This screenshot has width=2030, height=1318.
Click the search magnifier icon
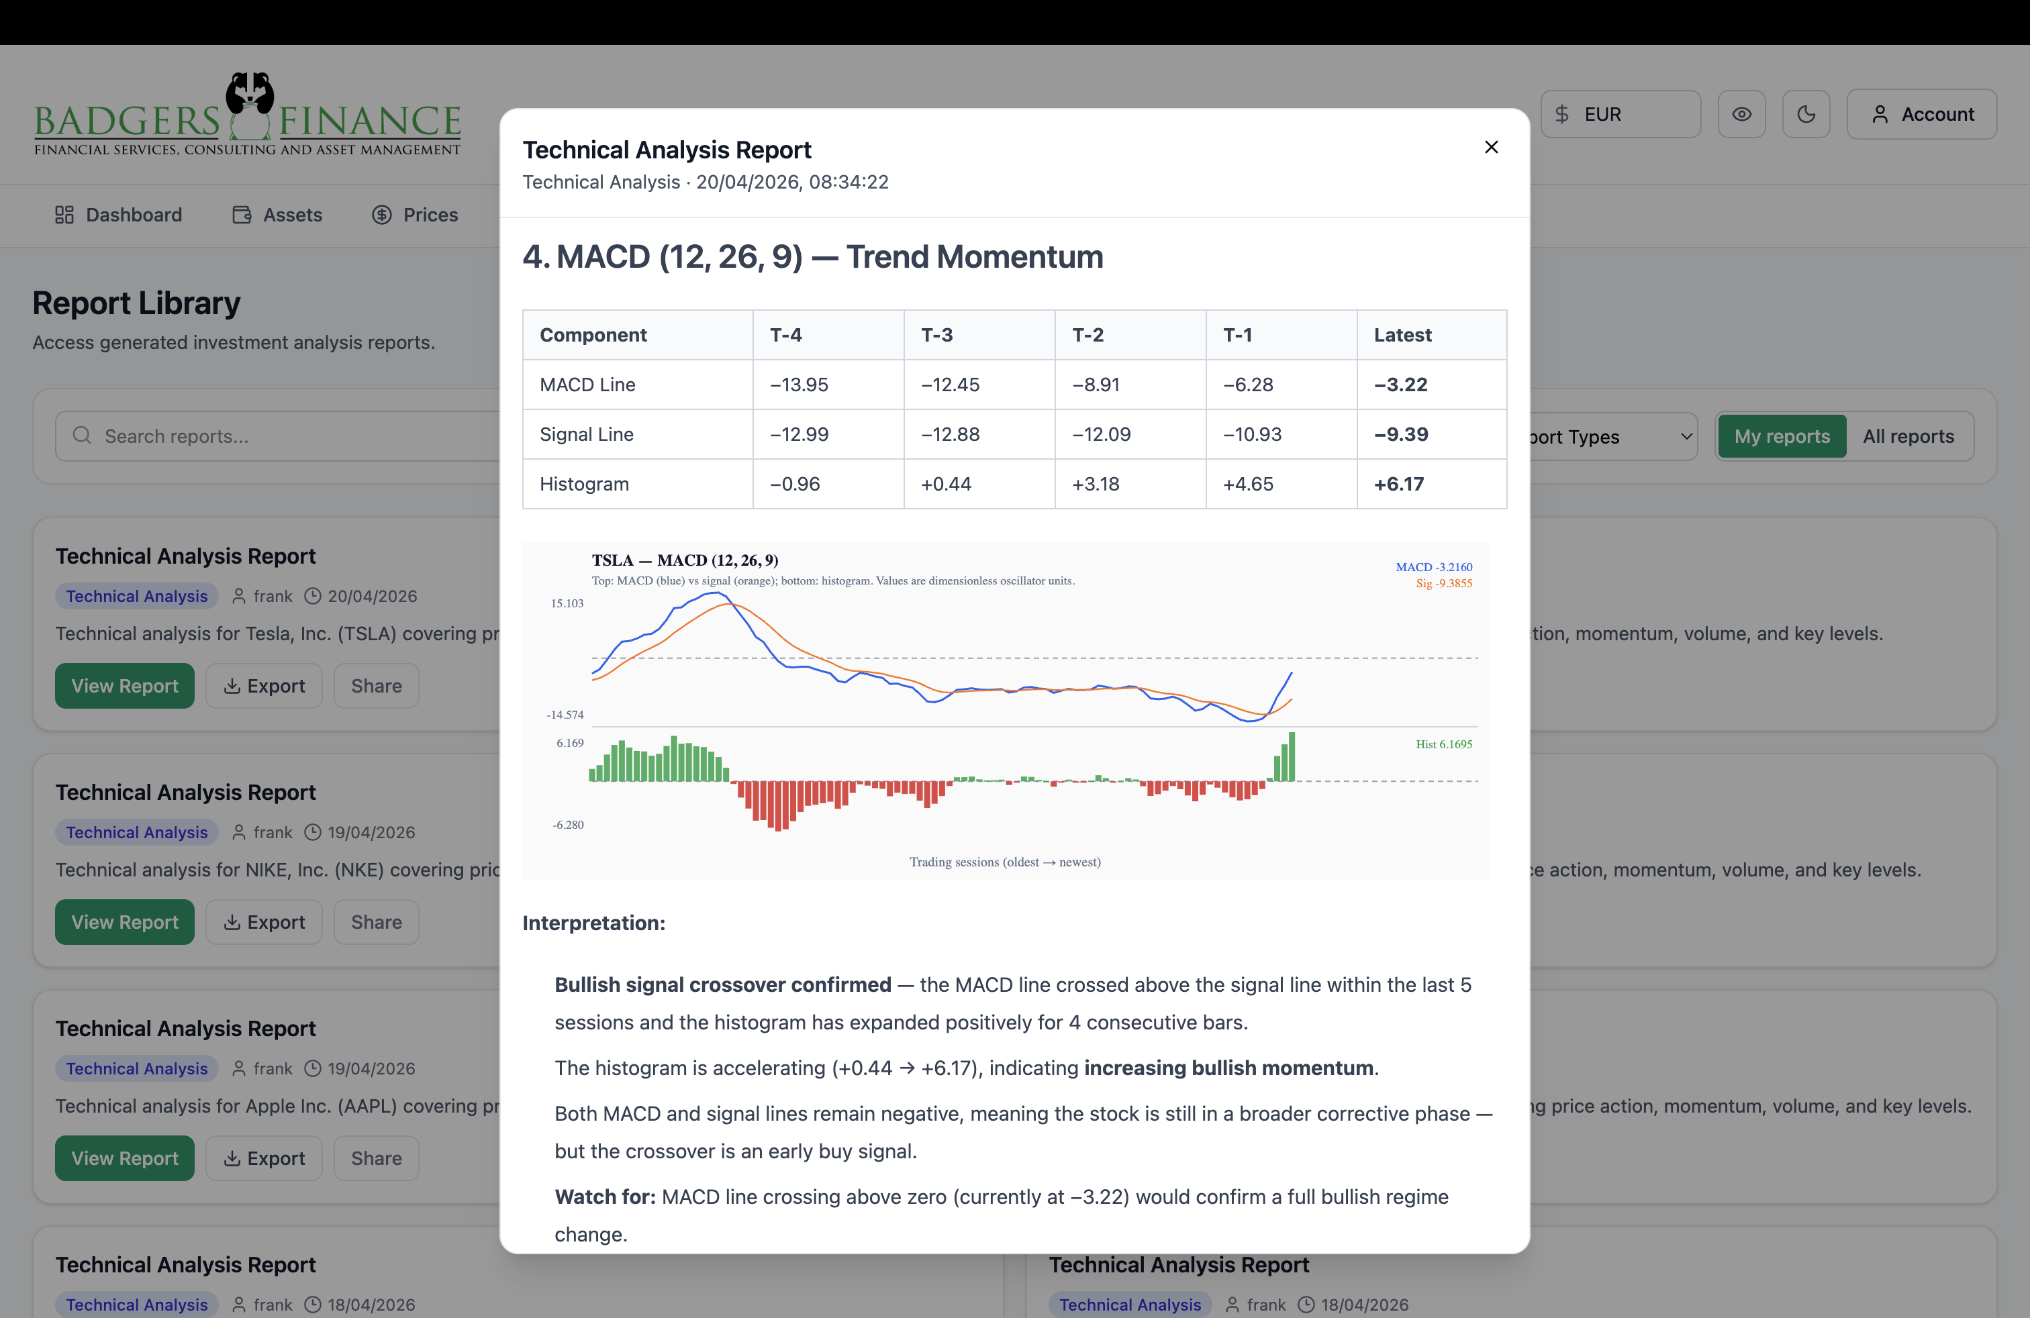(82, 436)
